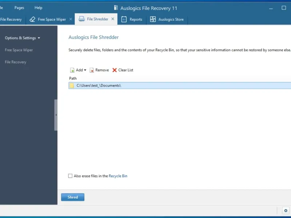Click the Remove button label
The height and width of the screenshot is (218, 291).
click(x=102, y=70)
